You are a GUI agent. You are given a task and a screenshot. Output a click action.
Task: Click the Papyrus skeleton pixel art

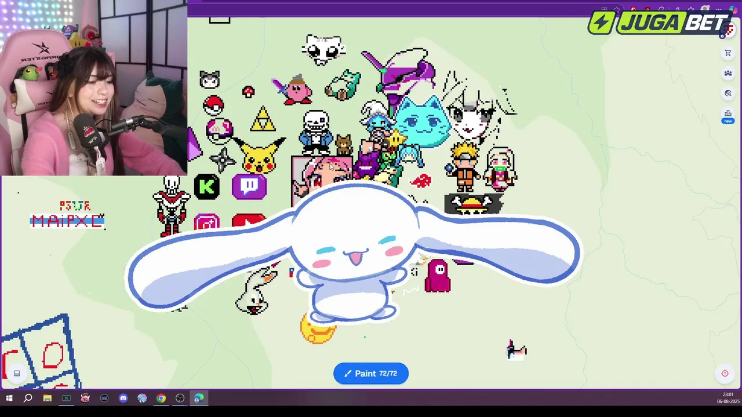172,206
